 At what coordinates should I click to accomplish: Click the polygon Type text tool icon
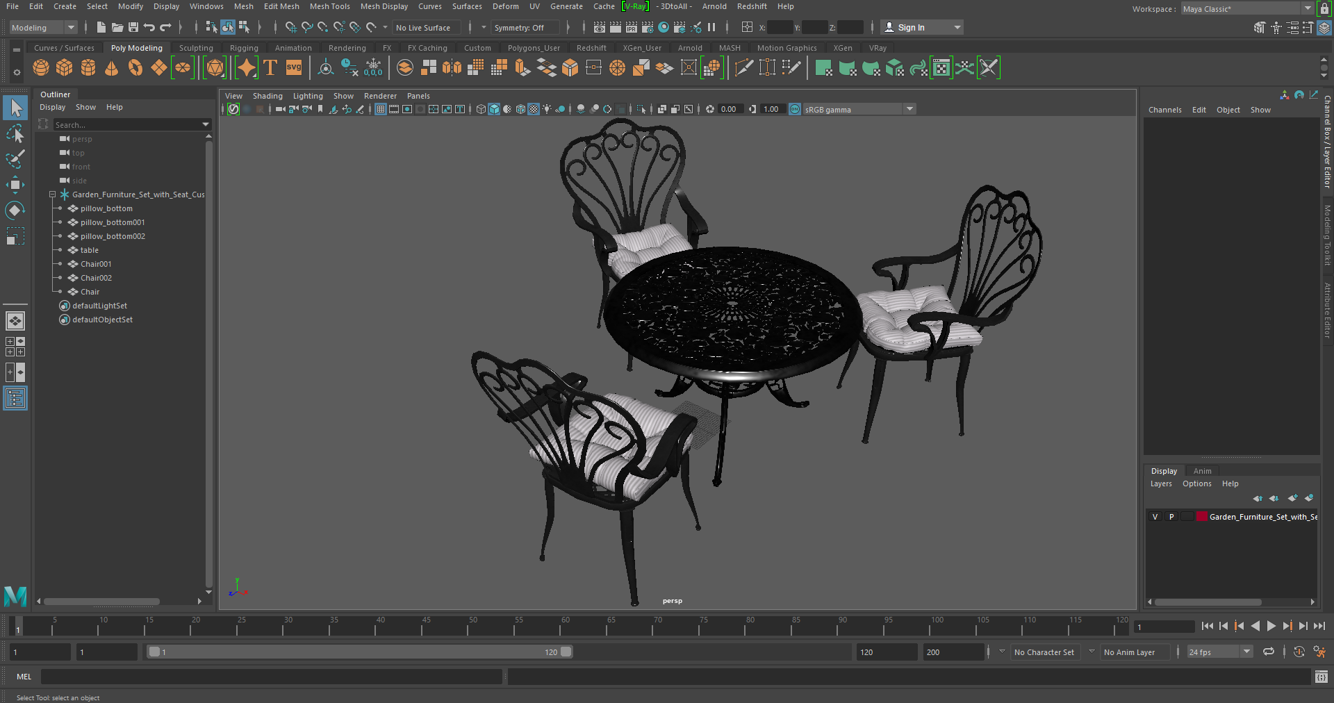[x=270, y=67]
